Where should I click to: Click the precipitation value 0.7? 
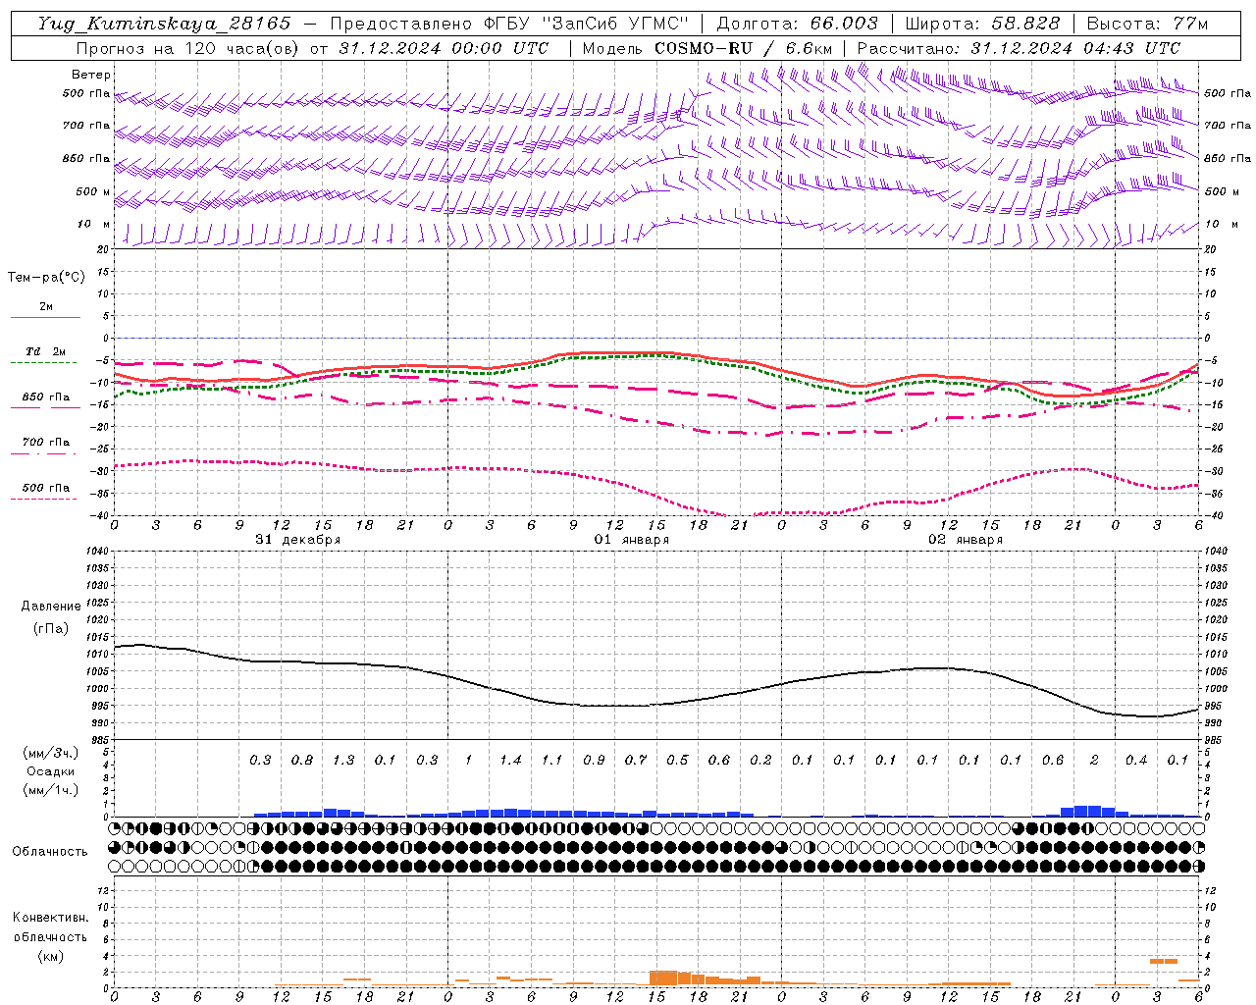[636, 761]
